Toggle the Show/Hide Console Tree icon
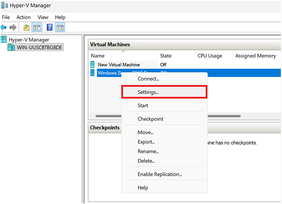 [37, 27]
